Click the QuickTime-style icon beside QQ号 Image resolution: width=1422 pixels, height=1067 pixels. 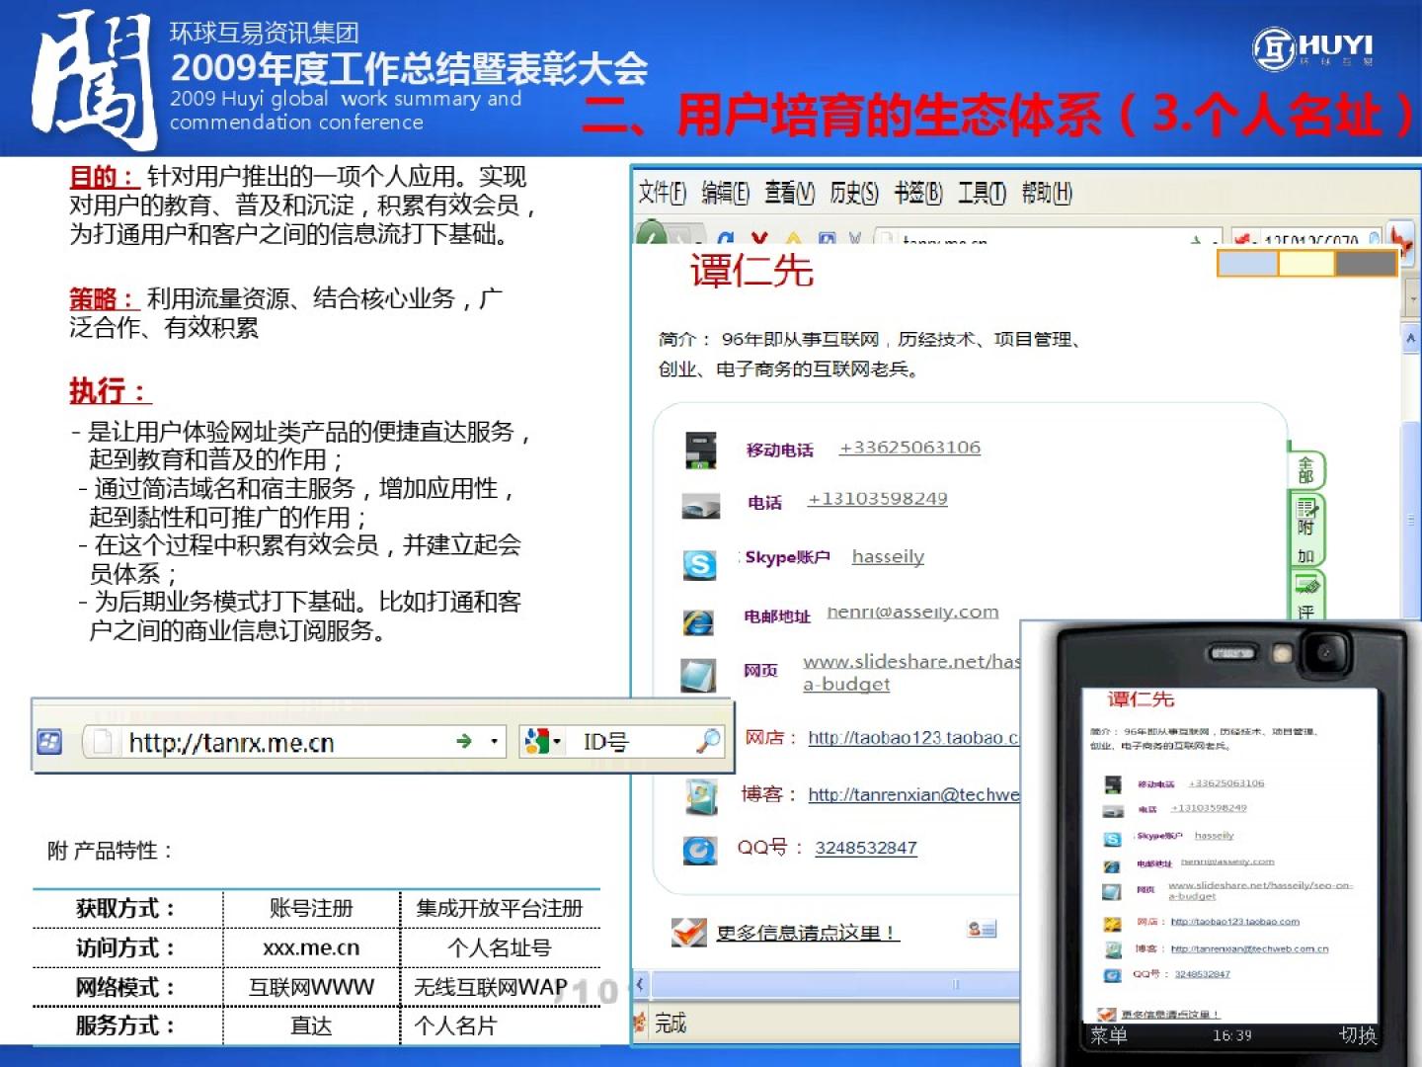tap(699, 850)
